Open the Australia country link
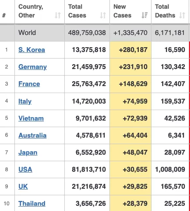Screen dimensions: 190x211 (32, 135)
